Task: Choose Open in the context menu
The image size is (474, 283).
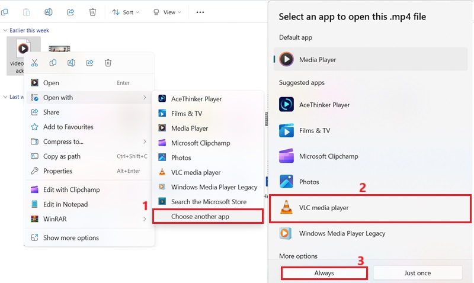Action: [89, 83]
